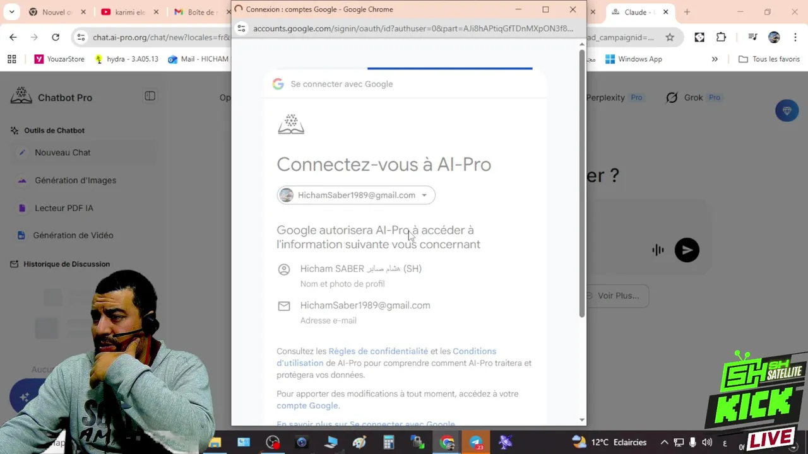Open Calculator from the taskbar
The height and width of the screenshot is (454, 808).
(388, 443)
